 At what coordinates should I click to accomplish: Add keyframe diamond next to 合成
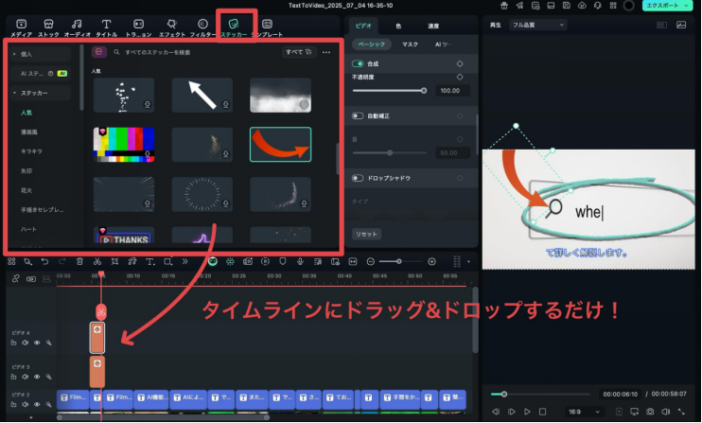coord(460,64)
